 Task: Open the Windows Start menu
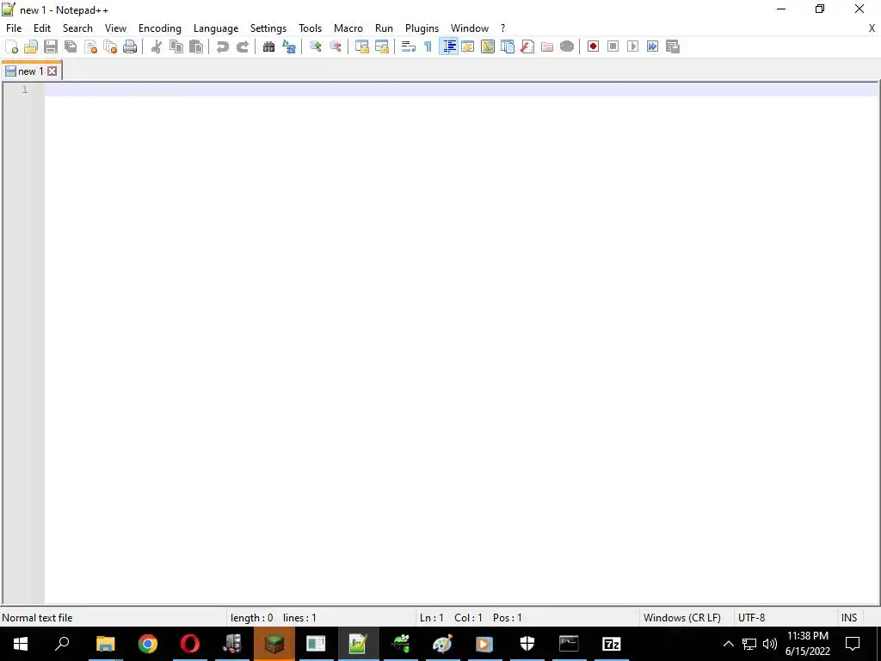point(21,644)
